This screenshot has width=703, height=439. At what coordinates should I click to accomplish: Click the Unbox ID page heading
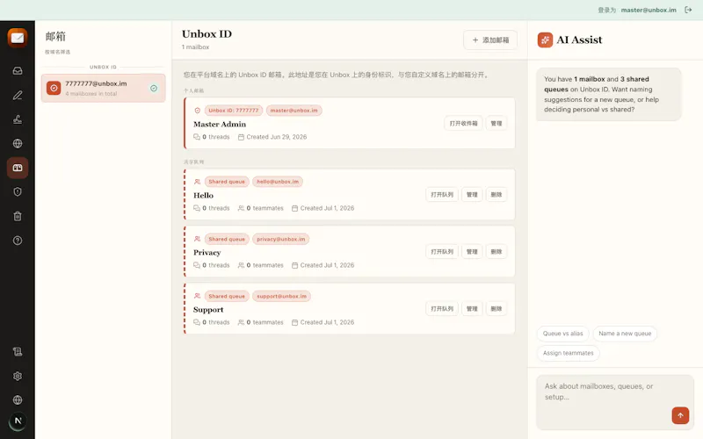(207, 34)
